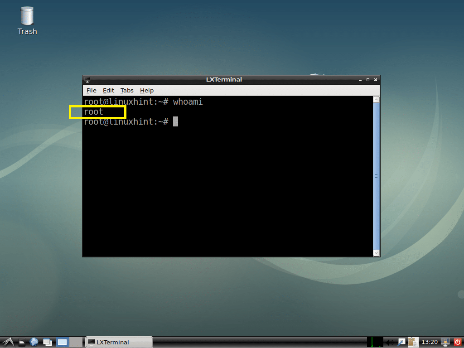Open the Tabs menu in LXTerminal
The image size is (464, 348).
(126, 90)
